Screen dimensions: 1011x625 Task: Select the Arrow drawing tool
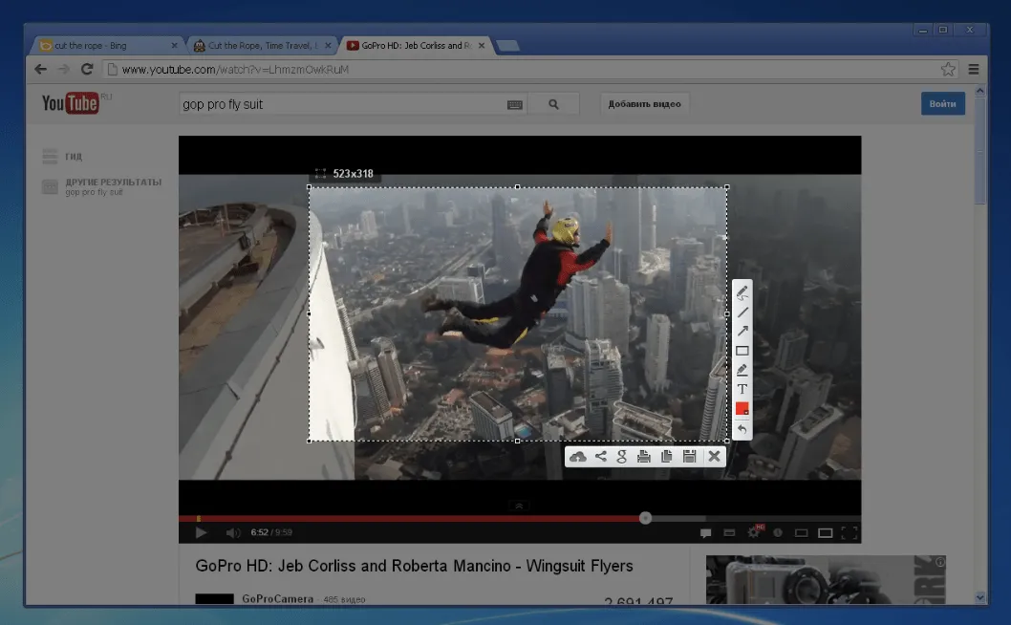tap(742, 331)
